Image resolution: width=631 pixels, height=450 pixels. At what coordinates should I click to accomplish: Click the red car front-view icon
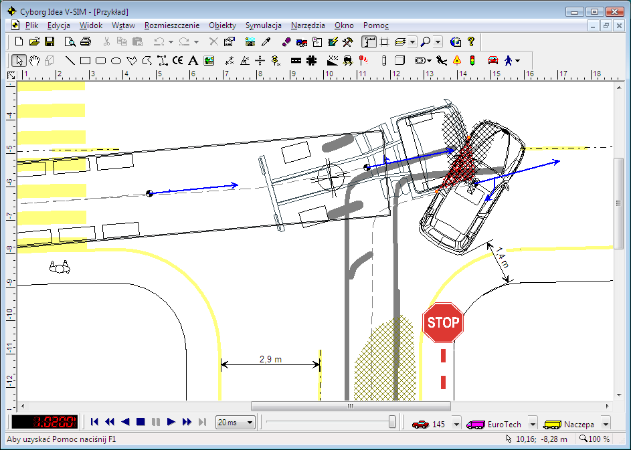[x=493, y=60]
